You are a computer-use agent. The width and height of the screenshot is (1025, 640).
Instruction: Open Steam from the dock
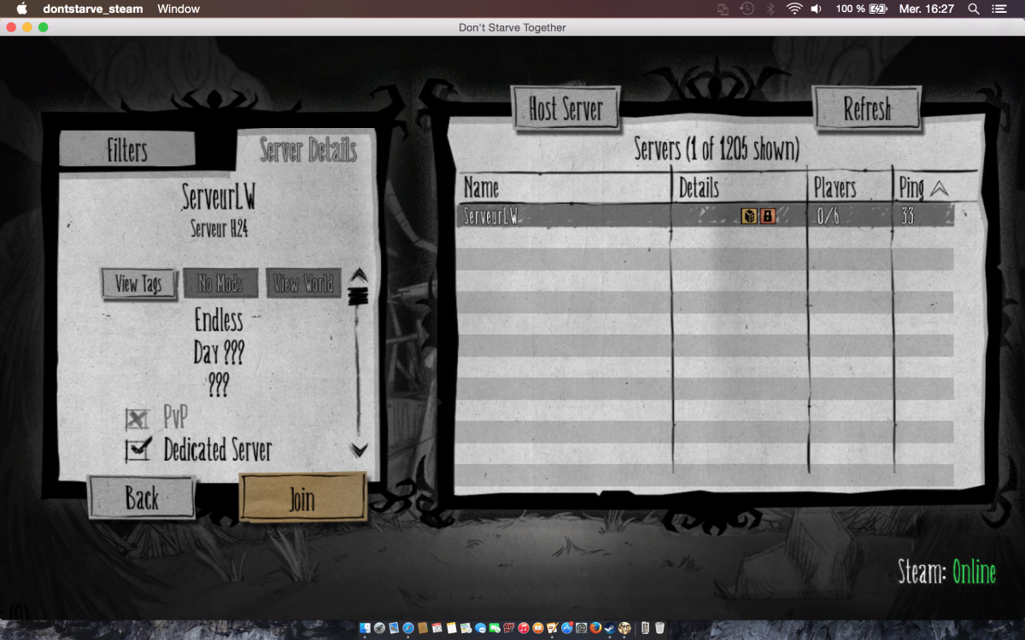point(610,628)
